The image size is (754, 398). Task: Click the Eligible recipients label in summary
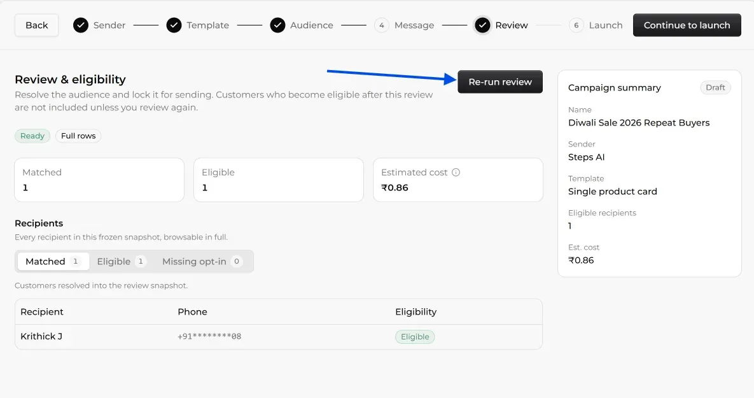point(602,213)
